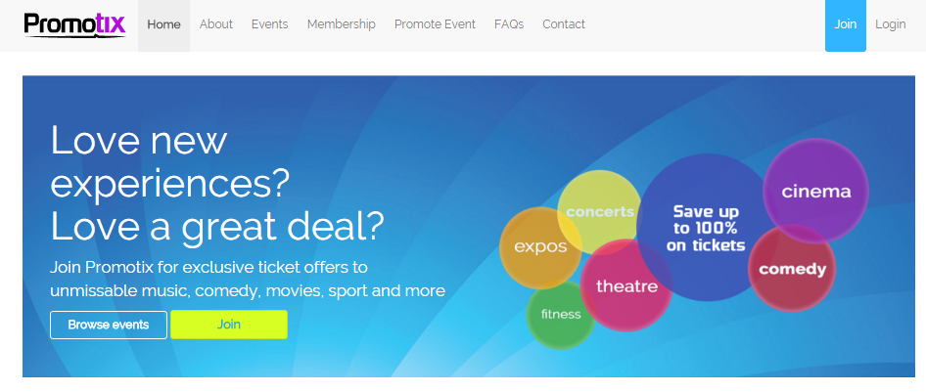
Task: Select the orange expos bubble
Action: [540, 247]
